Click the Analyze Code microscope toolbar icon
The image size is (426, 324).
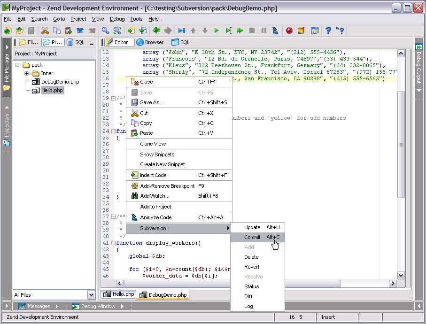coord(275,31)
